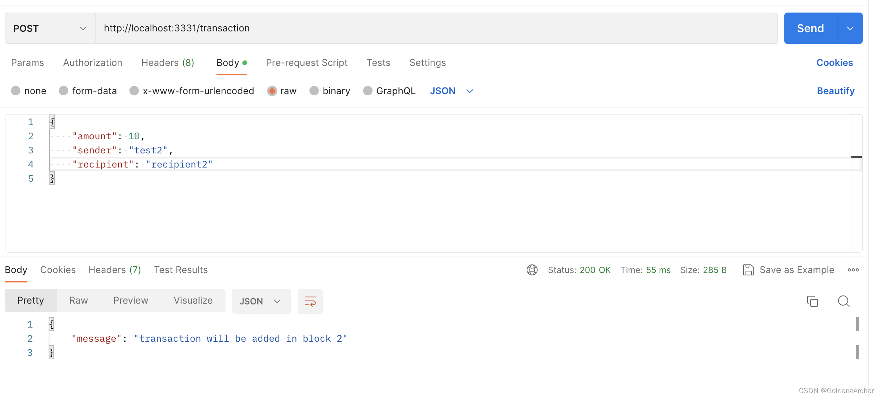This screenshot has width=880, height=397.
Task: Click the copy response icon
Action: pos(813,301)
